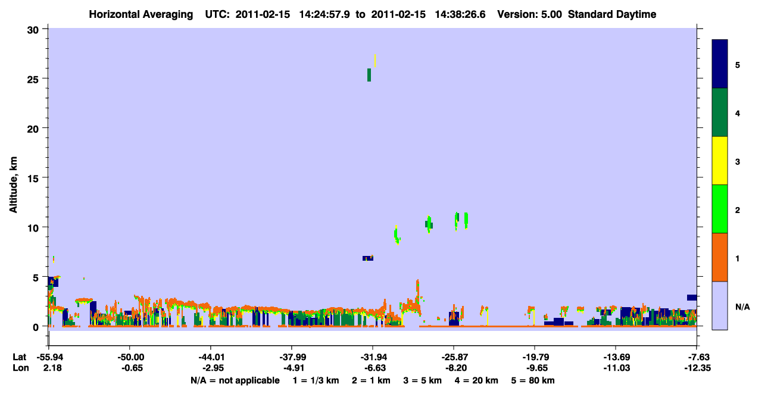774x397 pixels.
Task: Click the orange colorbar segment labeled 1
Action: click(720, 257)
